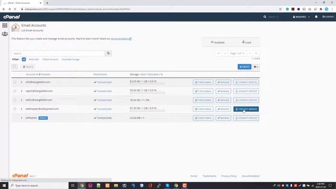Click the header search magnifier icon
336x189 pixels.
click(265, 17)
